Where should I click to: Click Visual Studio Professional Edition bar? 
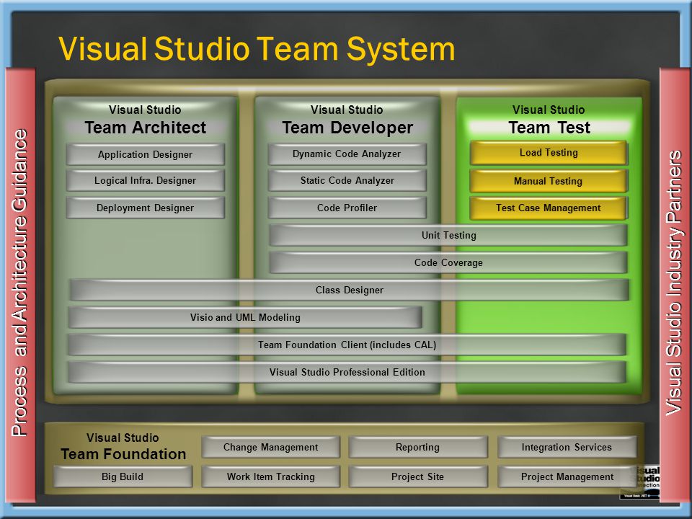(x=347, y=372)
